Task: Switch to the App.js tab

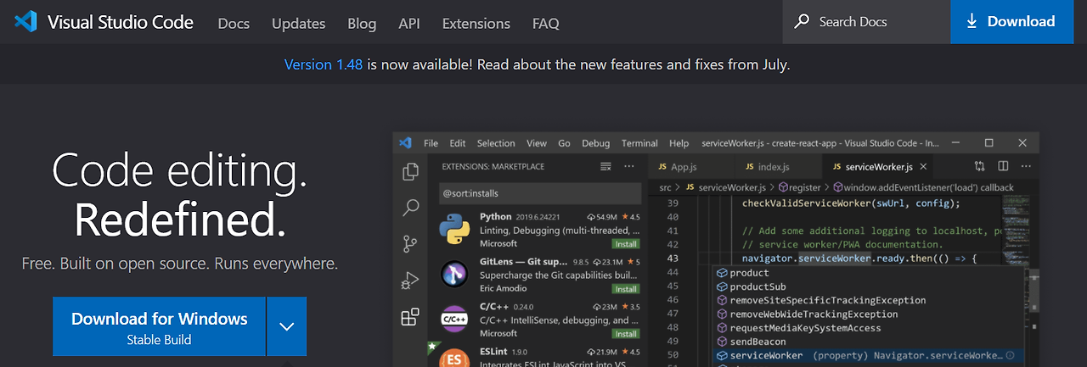Action: [691, 167]
